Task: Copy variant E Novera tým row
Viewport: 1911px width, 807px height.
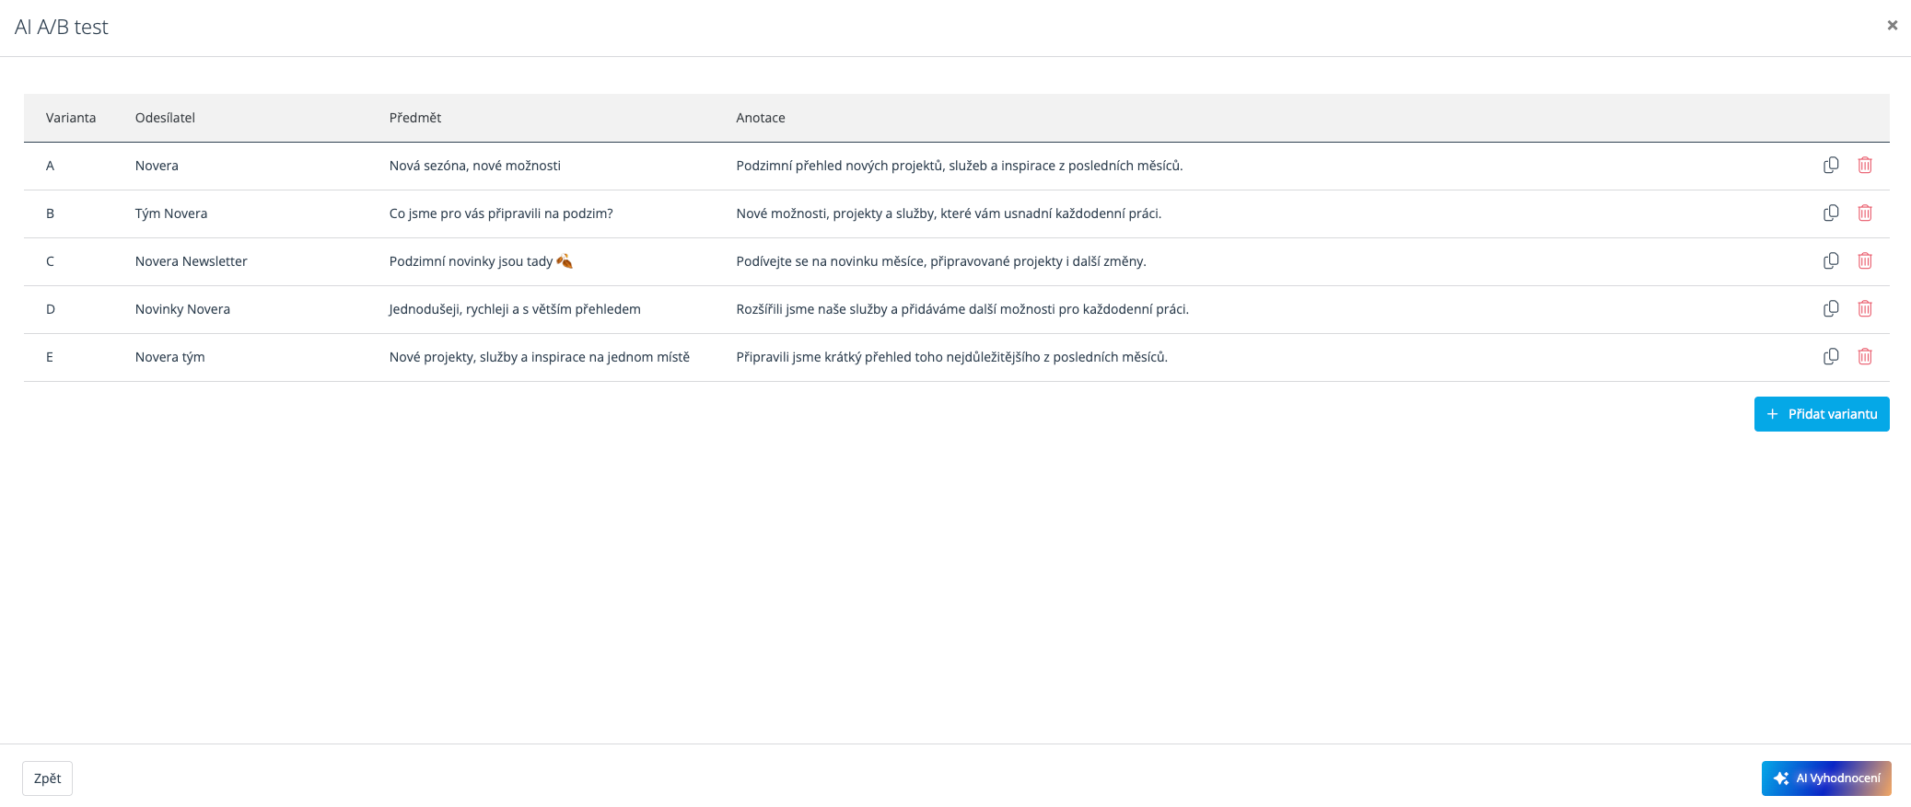Action: [x=1831, y=357]
